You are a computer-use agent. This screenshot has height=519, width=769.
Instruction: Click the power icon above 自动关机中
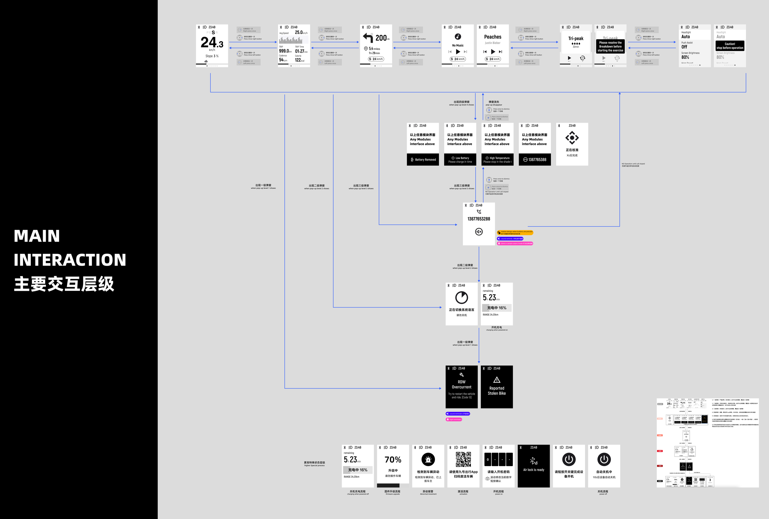click(604, 459)
